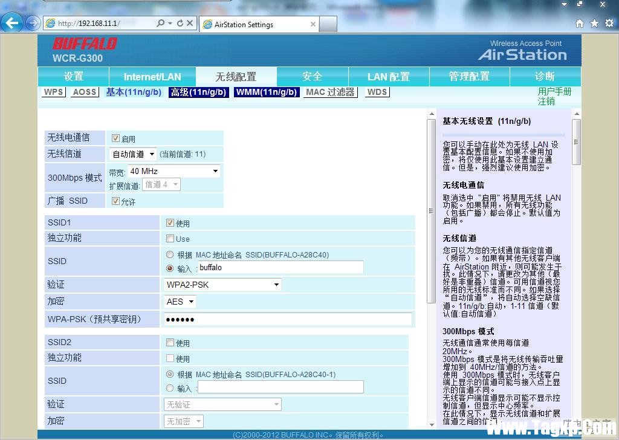Click the WPA-PSK pre-shared key field
This screenshot has width=619, height=440.
(x=288, y=319)
